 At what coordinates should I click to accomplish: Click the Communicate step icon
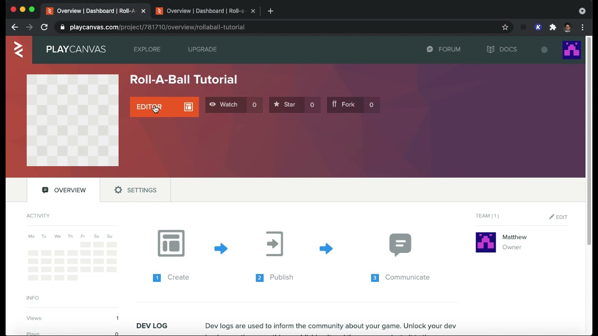[x=400, y=245]
